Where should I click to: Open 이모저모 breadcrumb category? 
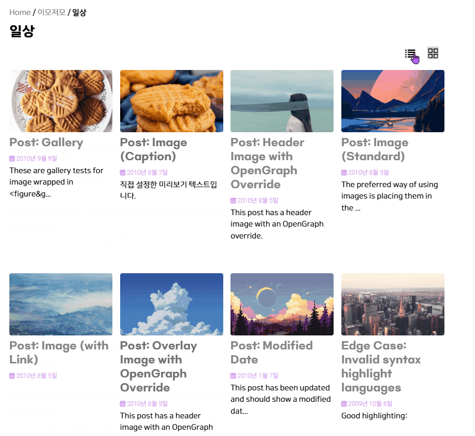point(51,12)
